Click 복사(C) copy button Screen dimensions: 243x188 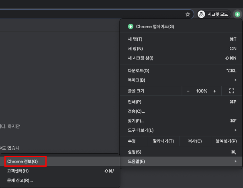195,141
